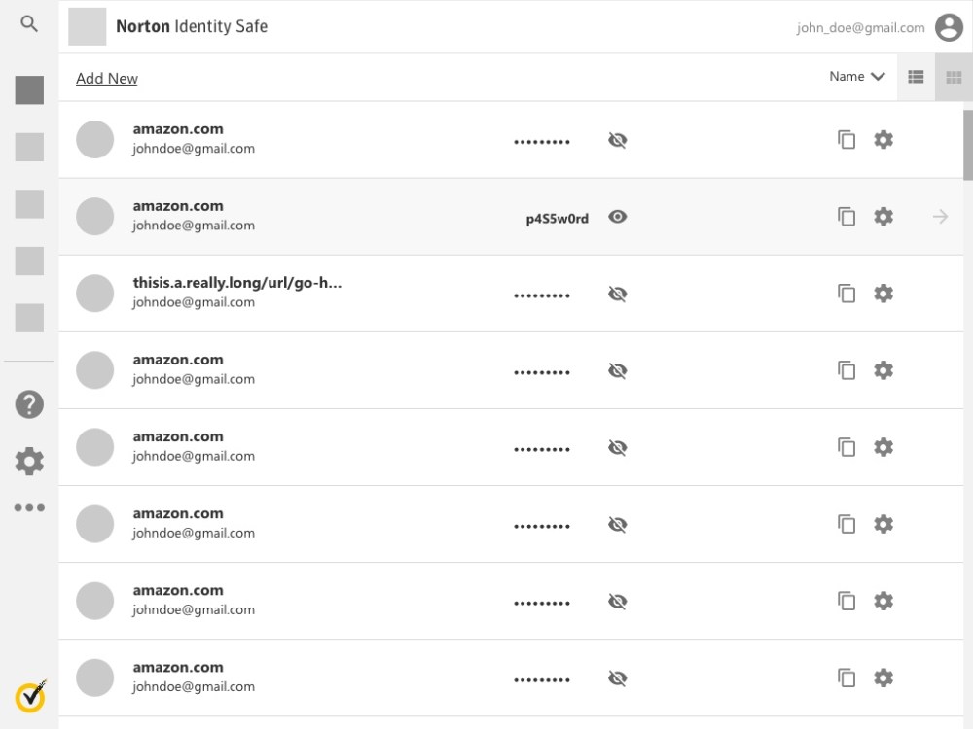Click the three-dot more options icon
The width and height of the screenshot is (973, 729).
pos(29,507)
